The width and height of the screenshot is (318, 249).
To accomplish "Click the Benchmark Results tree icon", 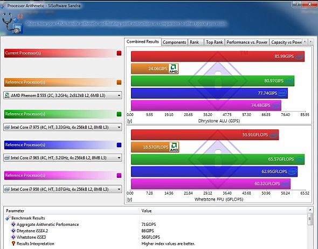I will 8,218.
